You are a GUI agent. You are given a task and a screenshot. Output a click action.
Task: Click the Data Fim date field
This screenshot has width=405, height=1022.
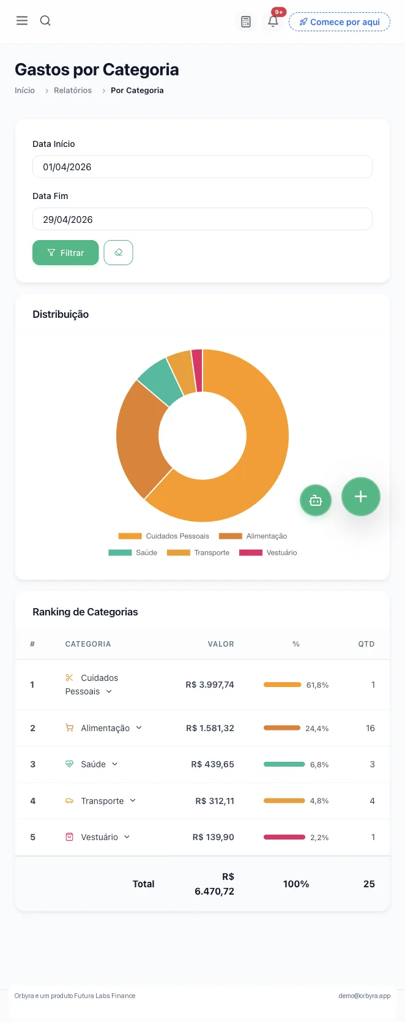[202, 219]
